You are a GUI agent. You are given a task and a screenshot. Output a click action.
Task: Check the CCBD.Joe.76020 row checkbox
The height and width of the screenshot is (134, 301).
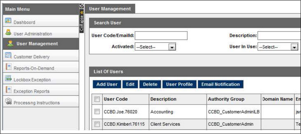97,112
